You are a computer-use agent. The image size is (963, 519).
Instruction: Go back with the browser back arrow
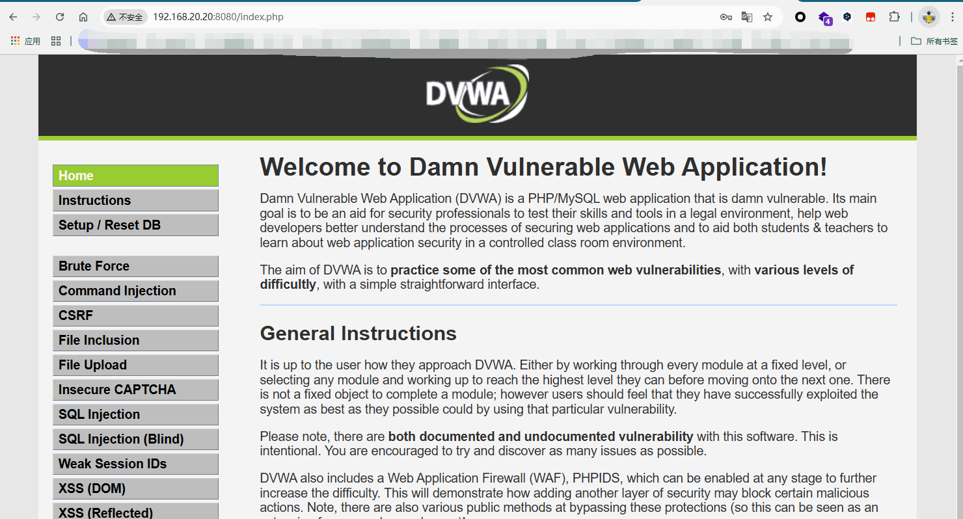click(x=13, y=17)
